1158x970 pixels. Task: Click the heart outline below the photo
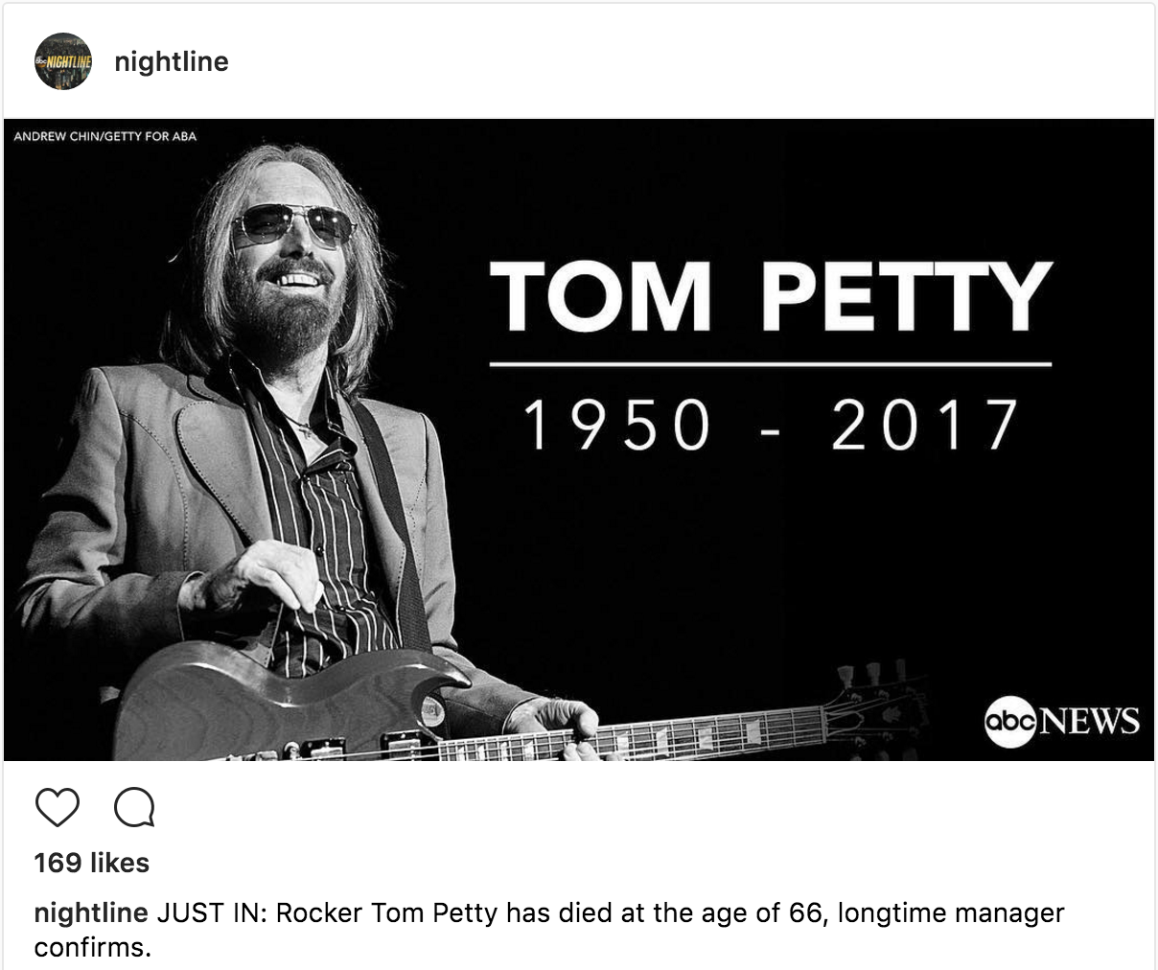pos(58,809)
